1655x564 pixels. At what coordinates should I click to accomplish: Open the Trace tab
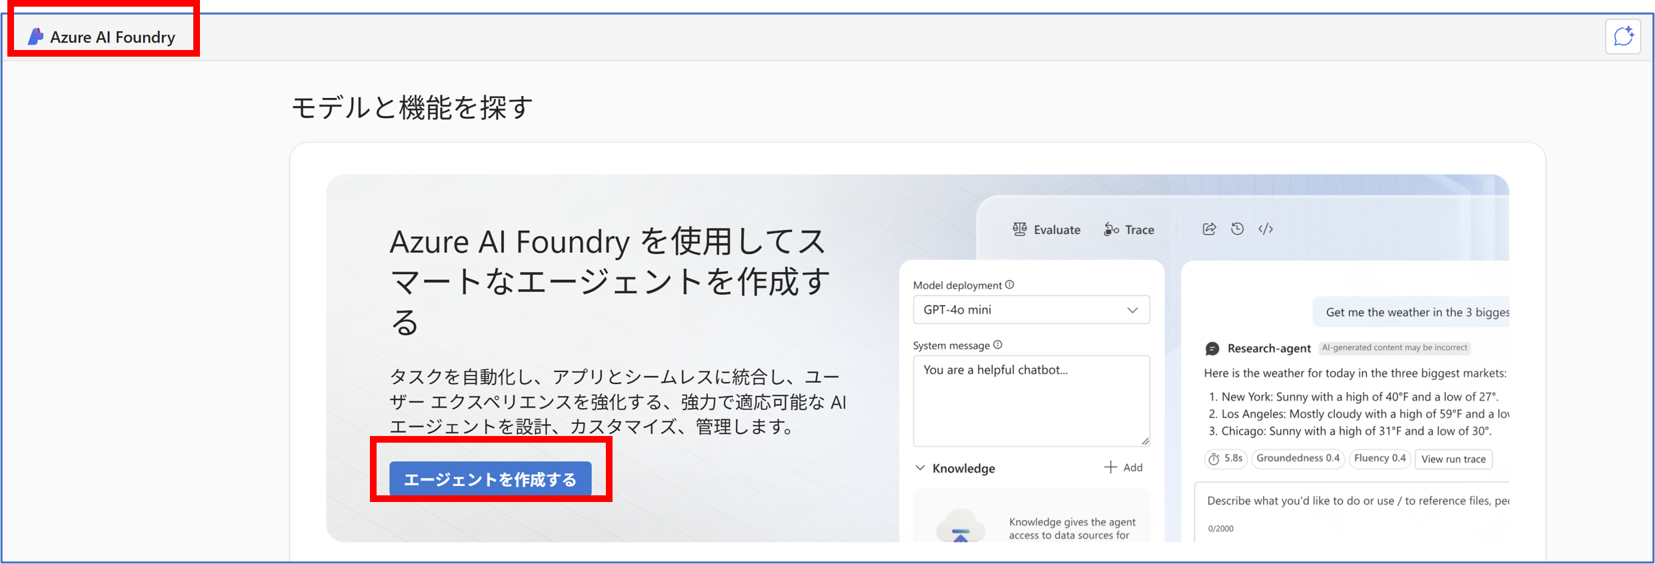(1129, 229)
